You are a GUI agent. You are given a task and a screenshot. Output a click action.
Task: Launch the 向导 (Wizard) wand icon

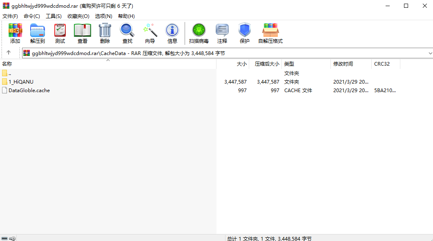150,30
